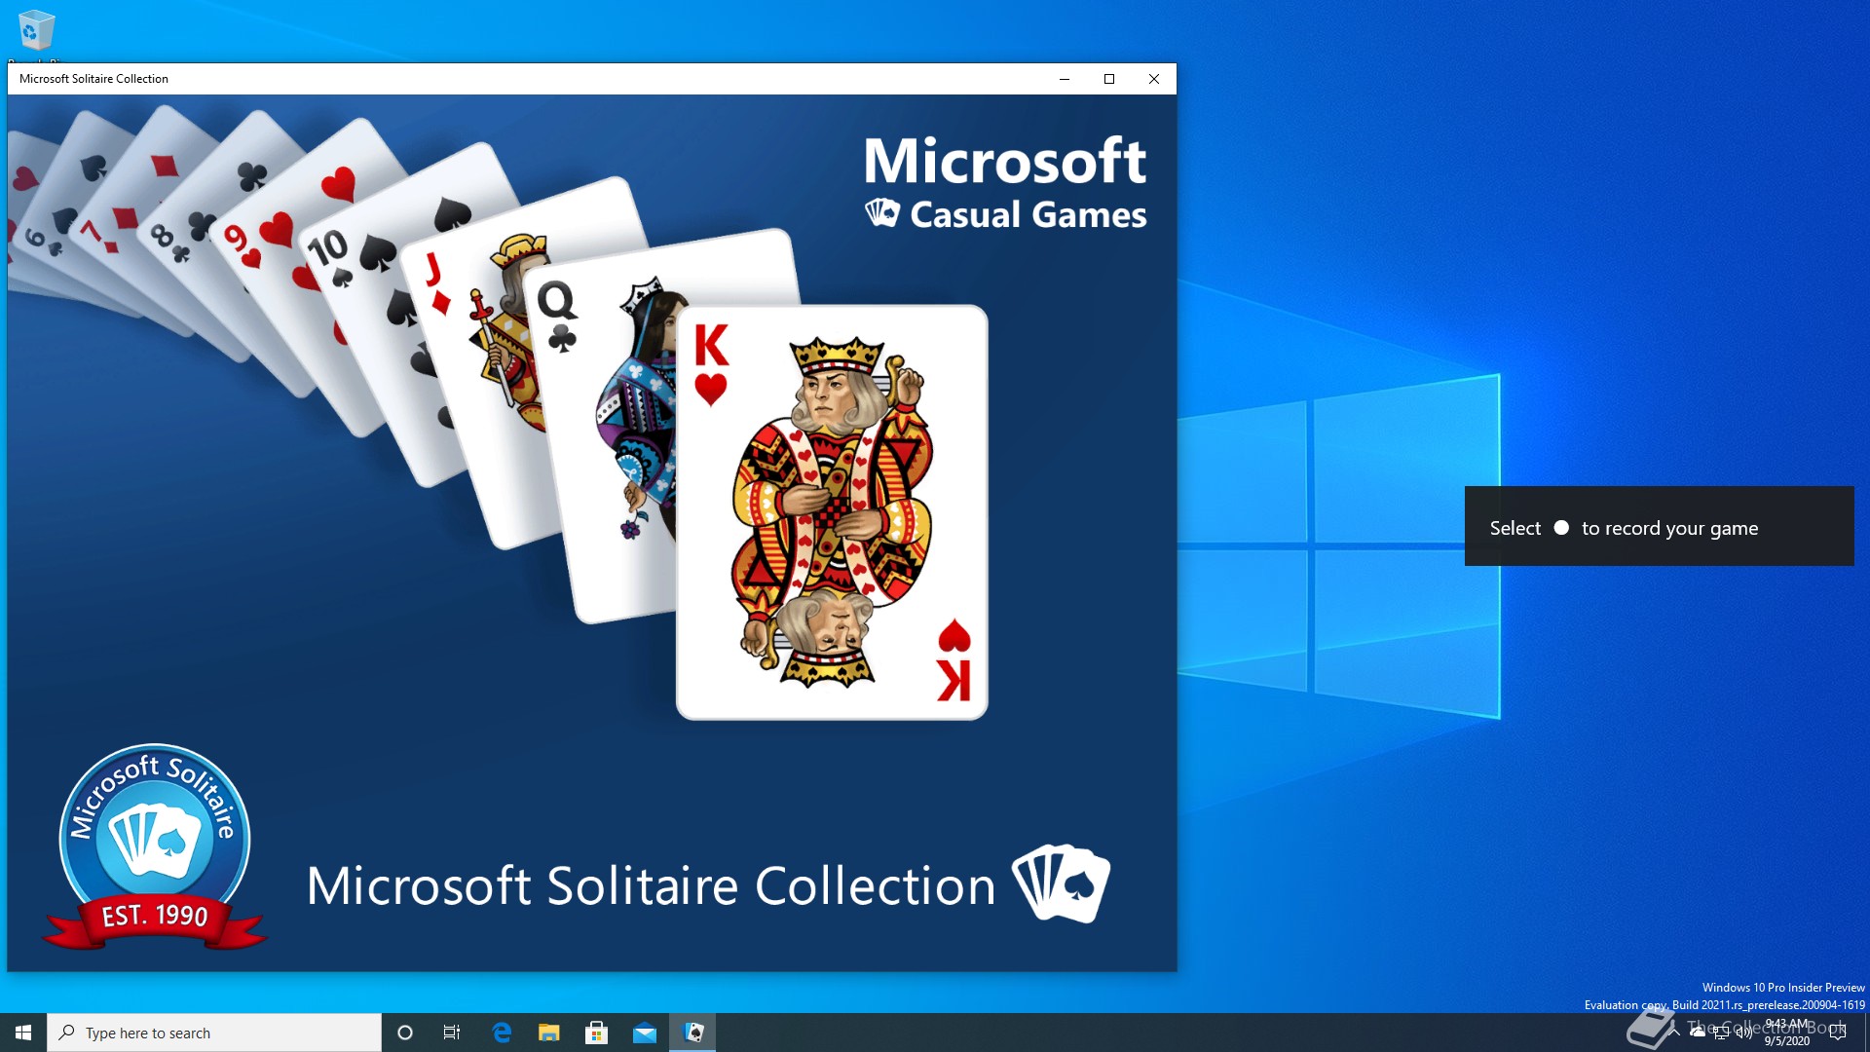Select the Solitaire Collection taskbar icon
Viewport: 1870px width, 1052px height.
(692, 1033)
